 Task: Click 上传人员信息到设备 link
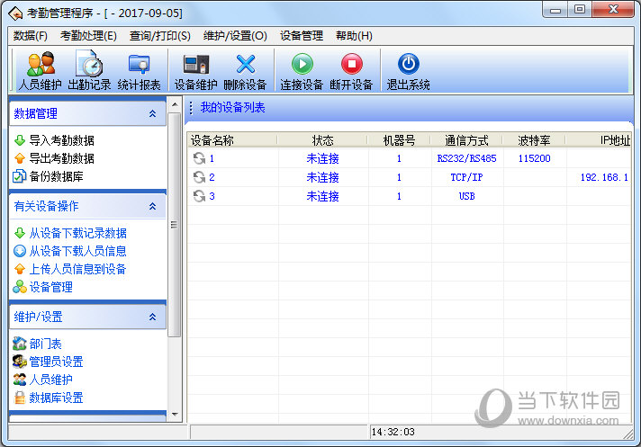pyautogui.click(x=78, y=269)
